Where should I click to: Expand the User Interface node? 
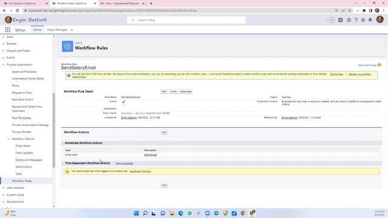[3, 188]
